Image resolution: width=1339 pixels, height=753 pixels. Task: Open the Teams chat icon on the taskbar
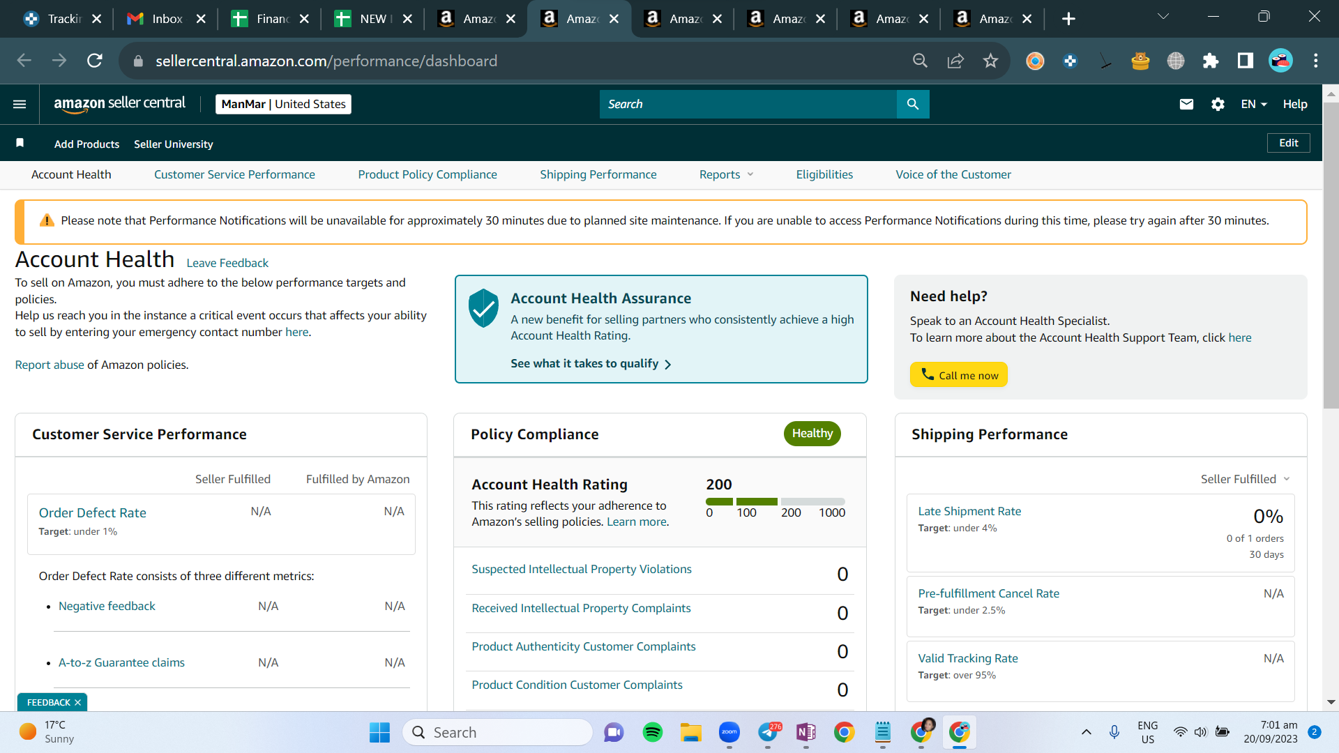coord(614,732)
